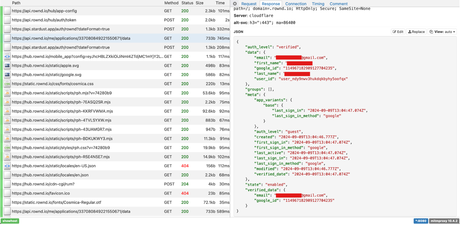461x225 pixels.
Task: Click the mobile_app config row icon
Action: click(7, 56)
